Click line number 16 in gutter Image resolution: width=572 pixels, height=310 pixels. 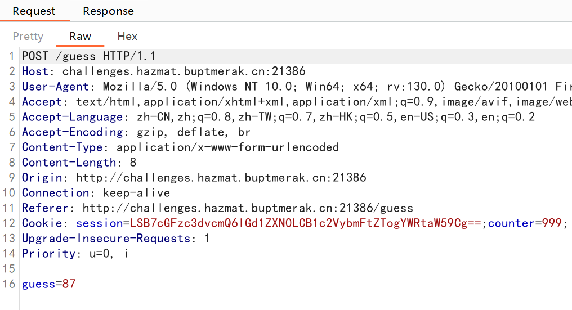click(x=9, y=284)
